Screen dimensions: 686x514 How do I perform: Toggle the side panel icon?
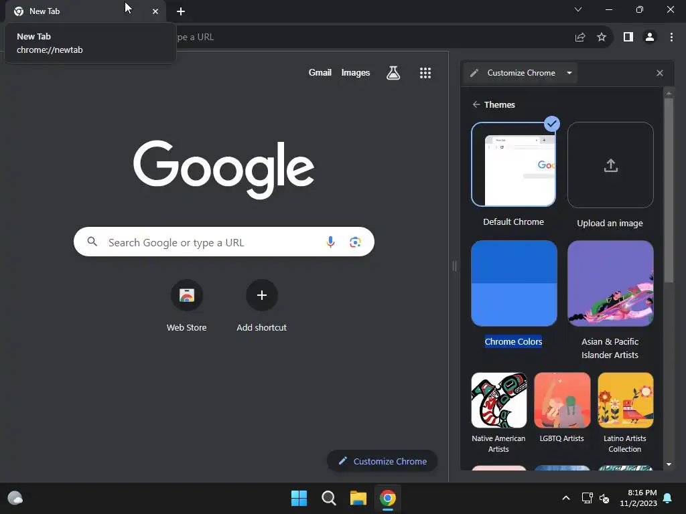point(628,37)
